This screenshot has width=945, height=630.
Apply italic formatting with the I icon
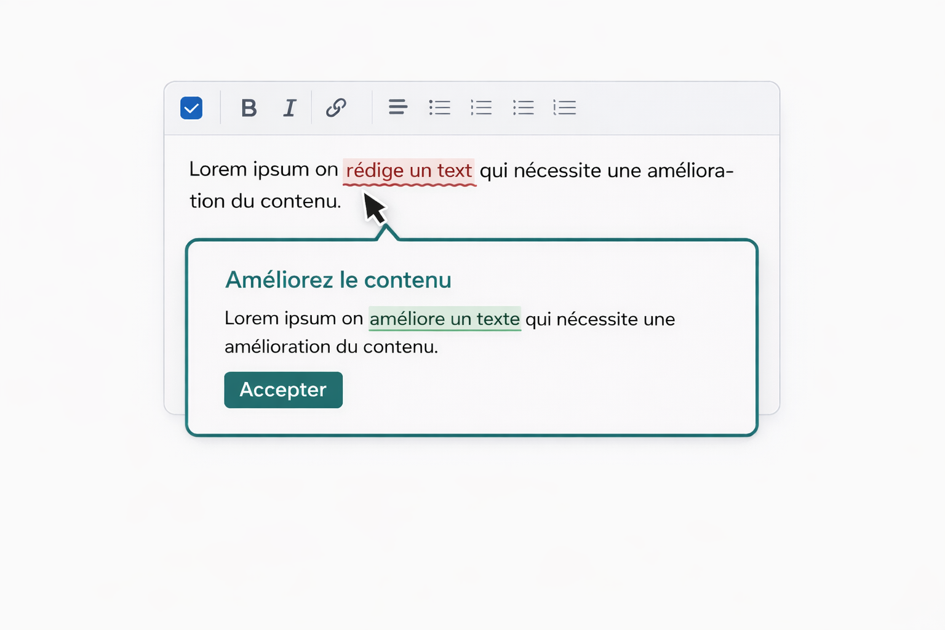[x=289, y=108]
